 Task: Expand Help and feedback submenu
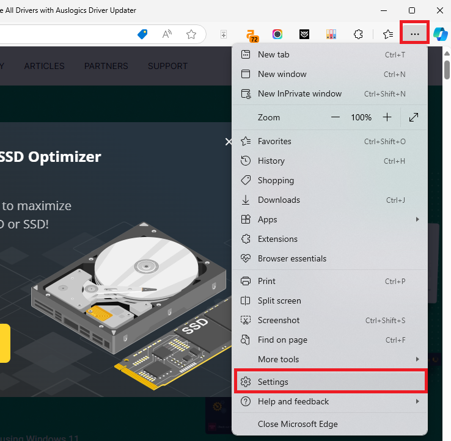329,401
